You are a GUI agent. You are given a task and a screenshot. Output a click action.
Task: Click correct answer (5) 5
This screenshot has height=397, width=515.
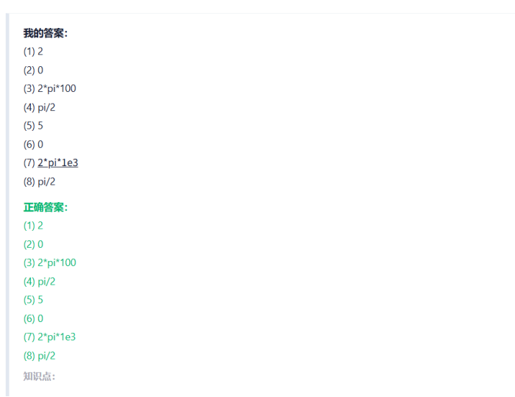click(33, 300)
